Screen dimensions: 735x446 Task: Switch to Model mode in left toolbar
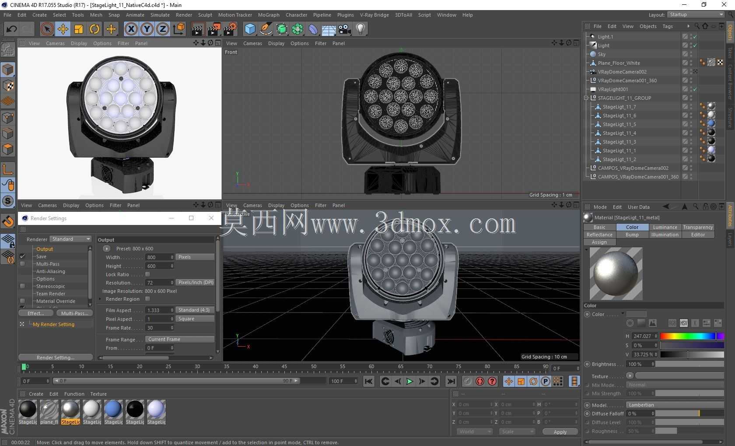(8, 70)
